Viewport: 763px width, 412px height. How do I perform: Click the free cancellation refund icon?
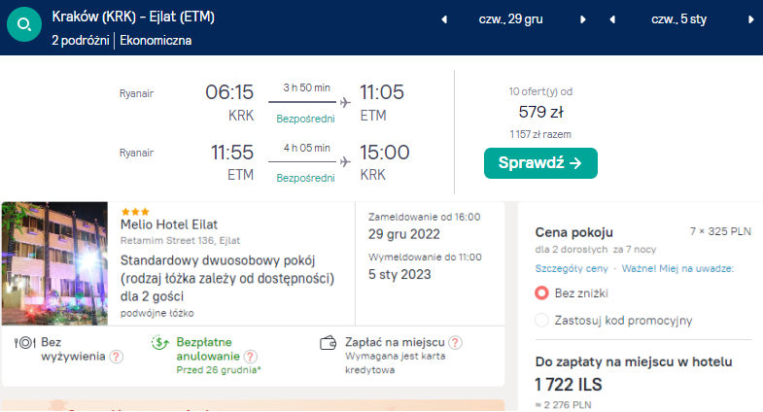point(161,343)
